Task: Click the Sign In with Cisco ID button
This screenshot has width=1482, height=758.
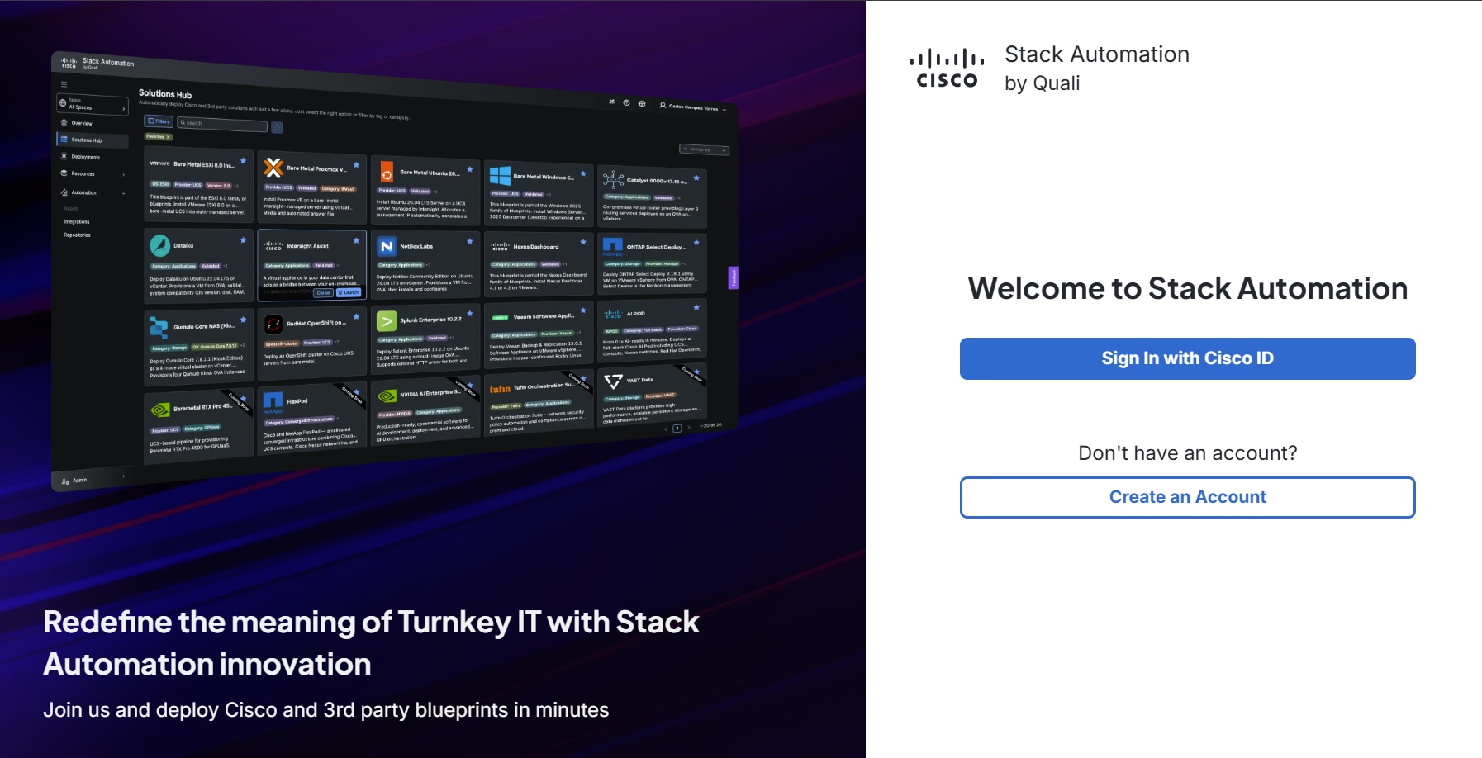Action: pyautogui.click(x=1187, y=358)
